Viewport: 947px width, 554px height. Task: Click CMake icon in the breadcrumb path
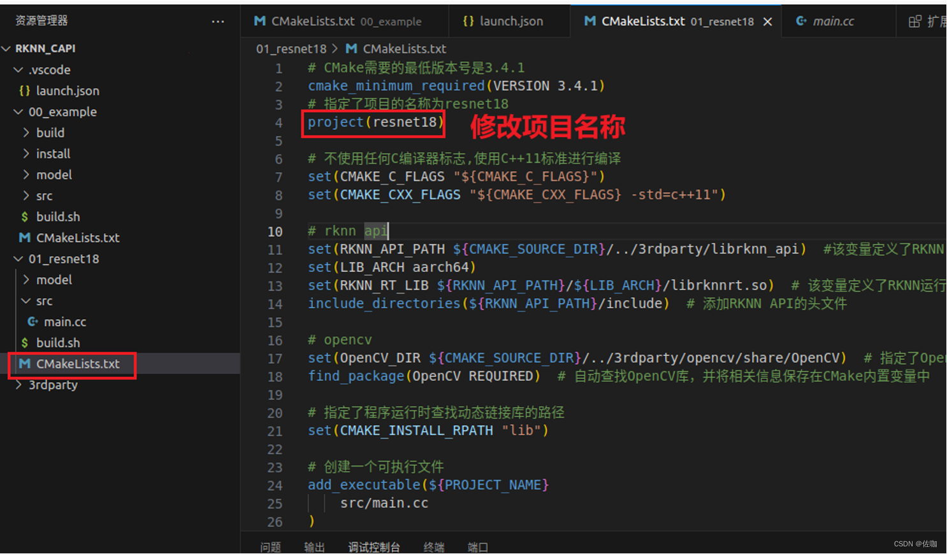351,48
